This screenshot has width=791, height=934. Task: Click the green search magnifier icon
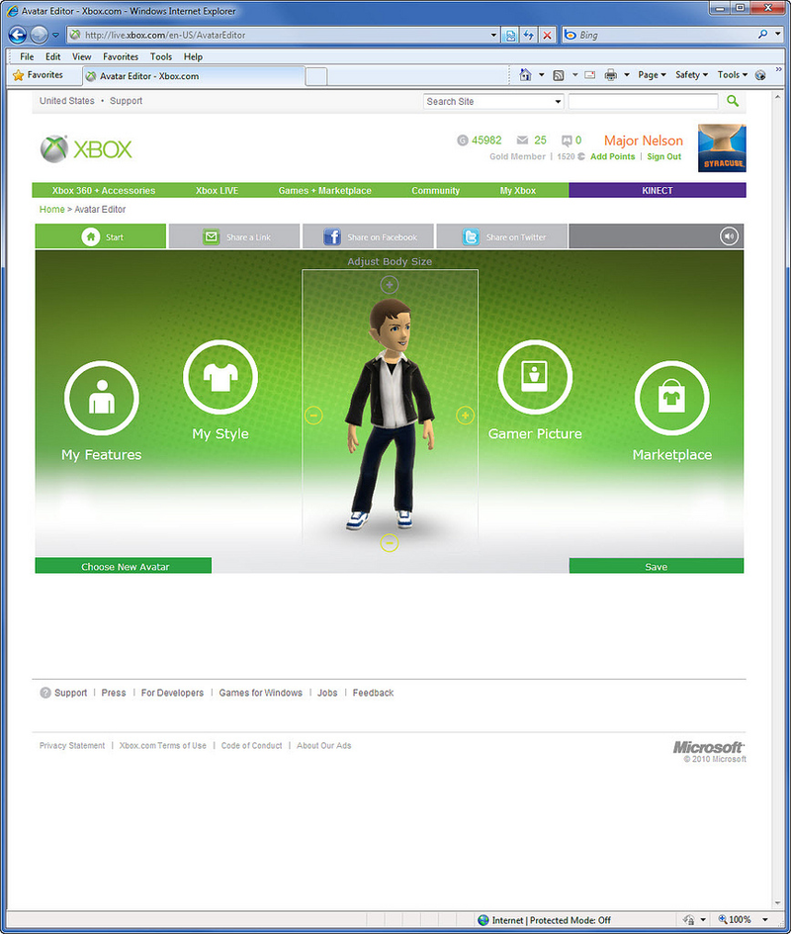click(733, 101)
